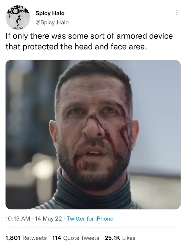This screenshot has height=248, width=186.
Task: Click the Likes label text
Action: (x=129, y=238)
